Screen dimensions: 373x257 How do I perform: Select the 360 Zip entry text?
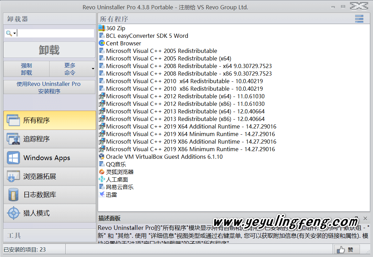click(116, 28)
